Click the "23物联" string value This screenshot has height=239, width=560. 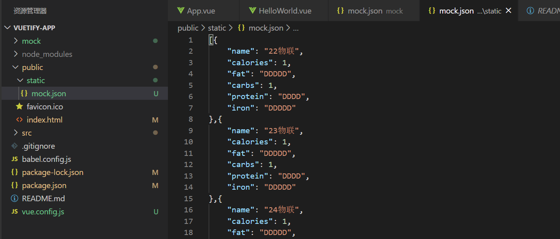pyautogui.click(x=281, y=130)
